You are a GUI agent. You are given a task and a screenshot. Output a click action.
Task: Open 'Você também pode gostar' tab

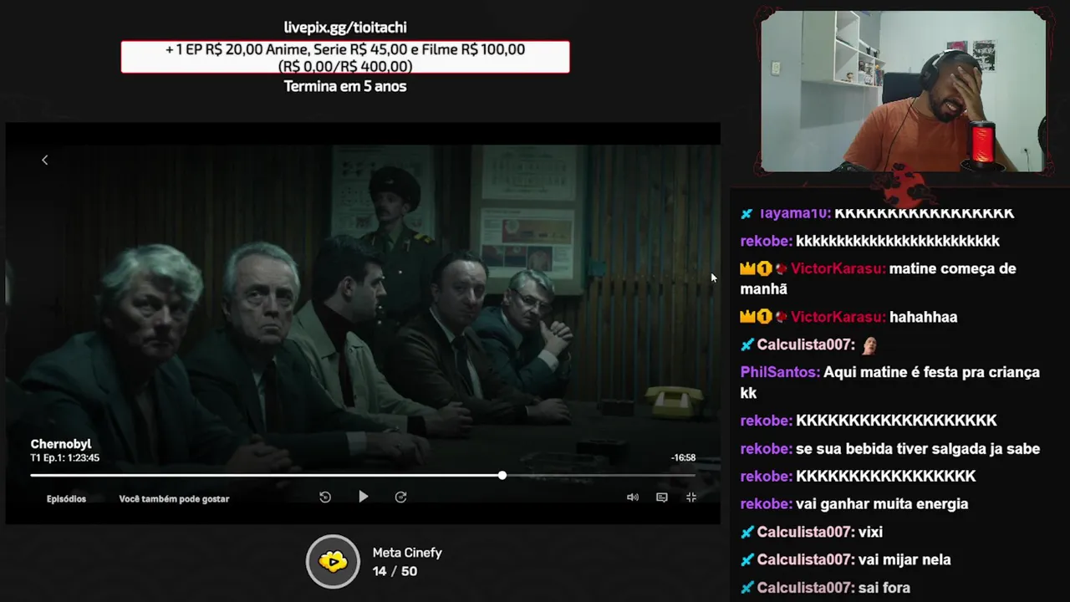[174, 498]
